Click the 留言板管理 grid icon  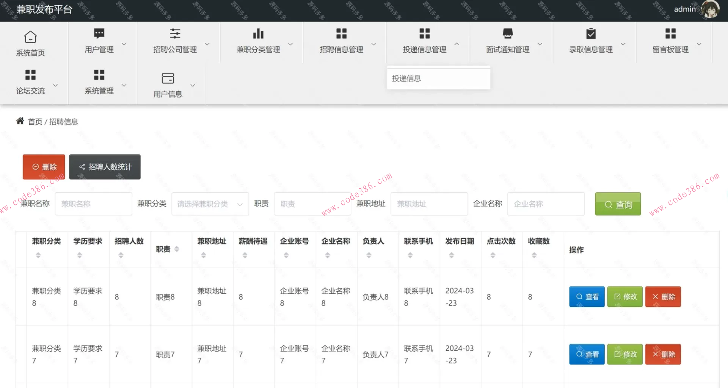coord(670,34)
